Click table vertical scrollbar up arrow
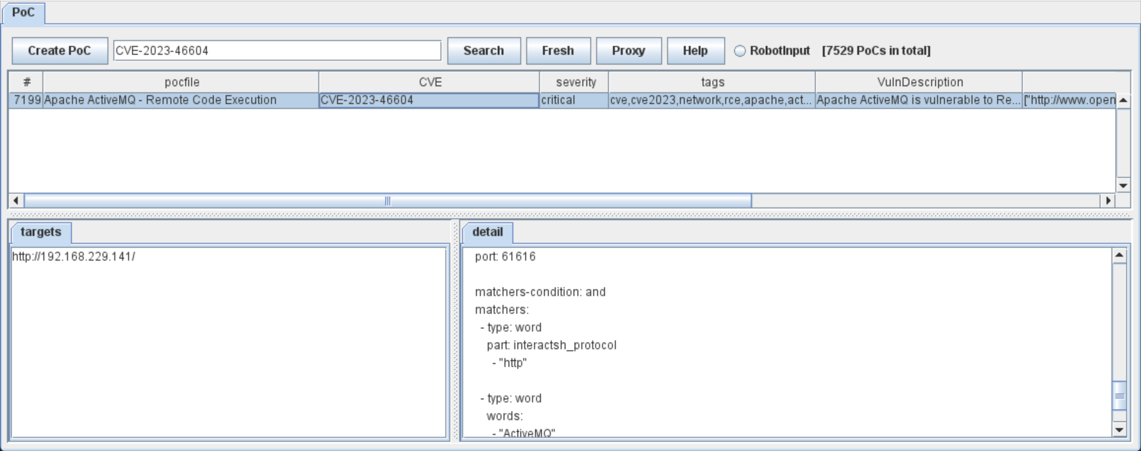Image resolution: width=1141 pixels, height=451 pixels. 1123,100
